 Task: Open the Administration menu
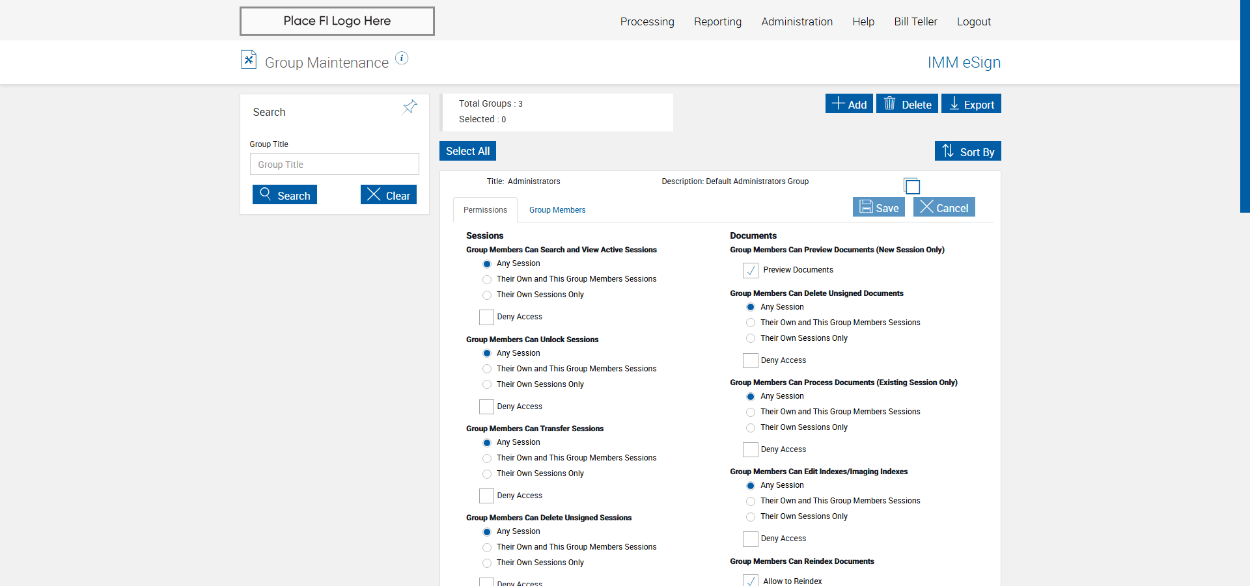pyautogui.click(x=797, y=21)
